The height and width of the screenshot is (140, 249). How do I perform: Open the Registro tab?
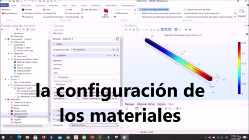[x=161, y=104]
